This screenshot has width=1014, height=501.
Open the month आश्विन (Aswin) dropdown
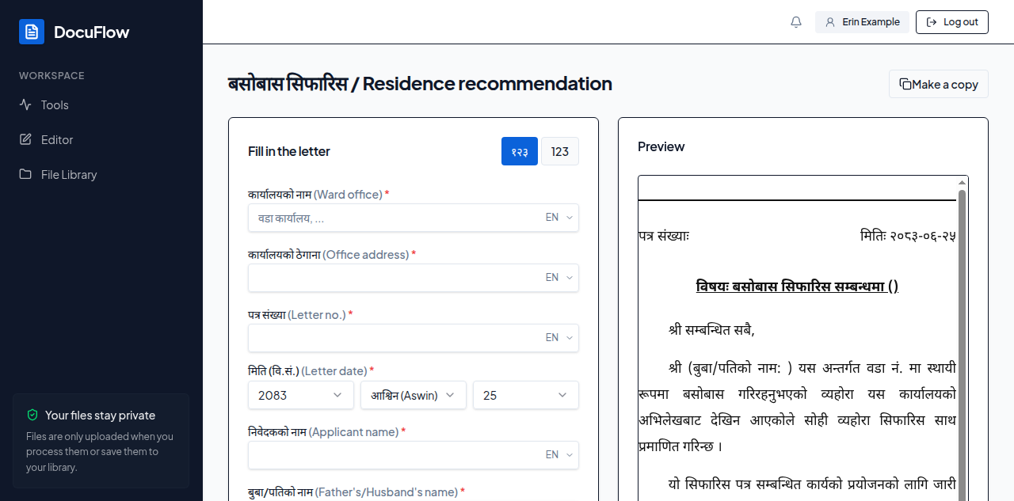[414, 395]
